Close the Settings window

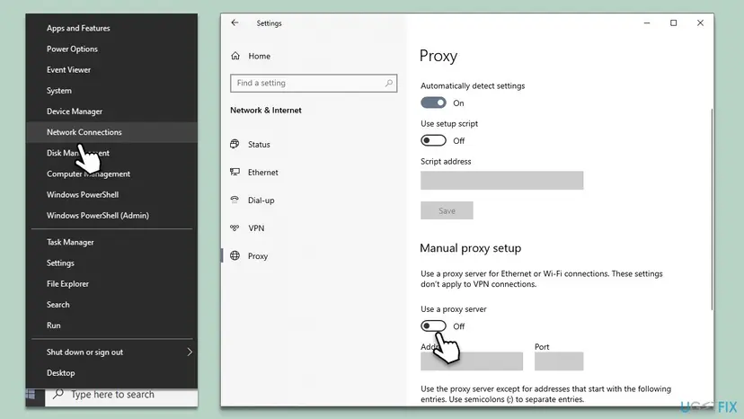click(700, 22)
